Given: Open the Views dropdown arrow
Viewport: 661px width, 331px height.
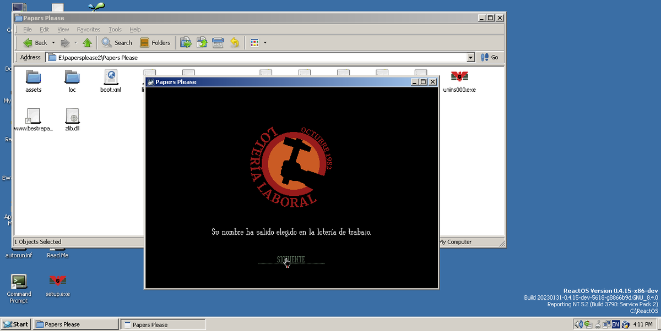Looking at the screenshot, I should (265, 42).
